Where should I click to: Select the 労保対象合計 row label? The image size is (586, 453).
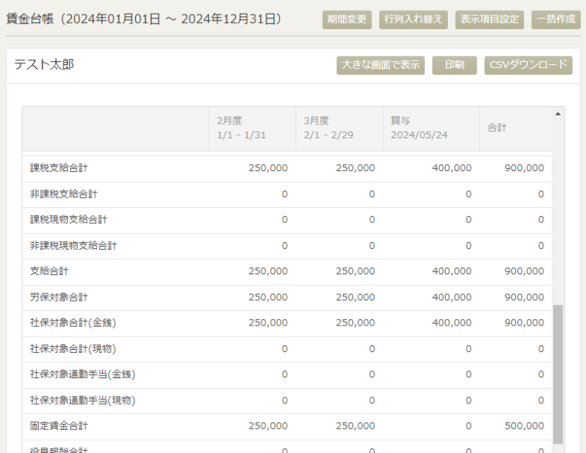[x=59, y=297]
